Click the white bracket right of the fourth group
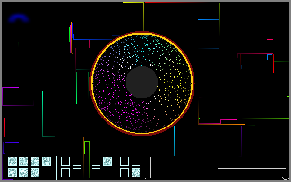Viewport: 291px width, 182px height. (x=148, y=168)
